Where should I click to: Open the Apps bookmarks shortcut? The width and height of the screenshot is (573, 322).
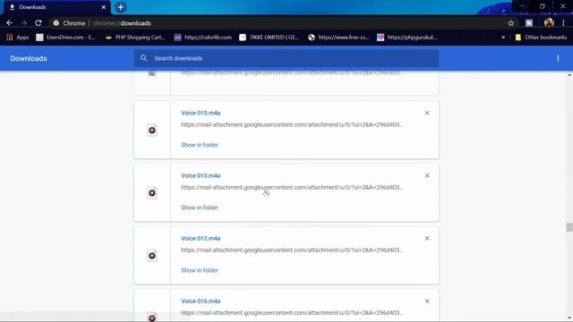18,38
